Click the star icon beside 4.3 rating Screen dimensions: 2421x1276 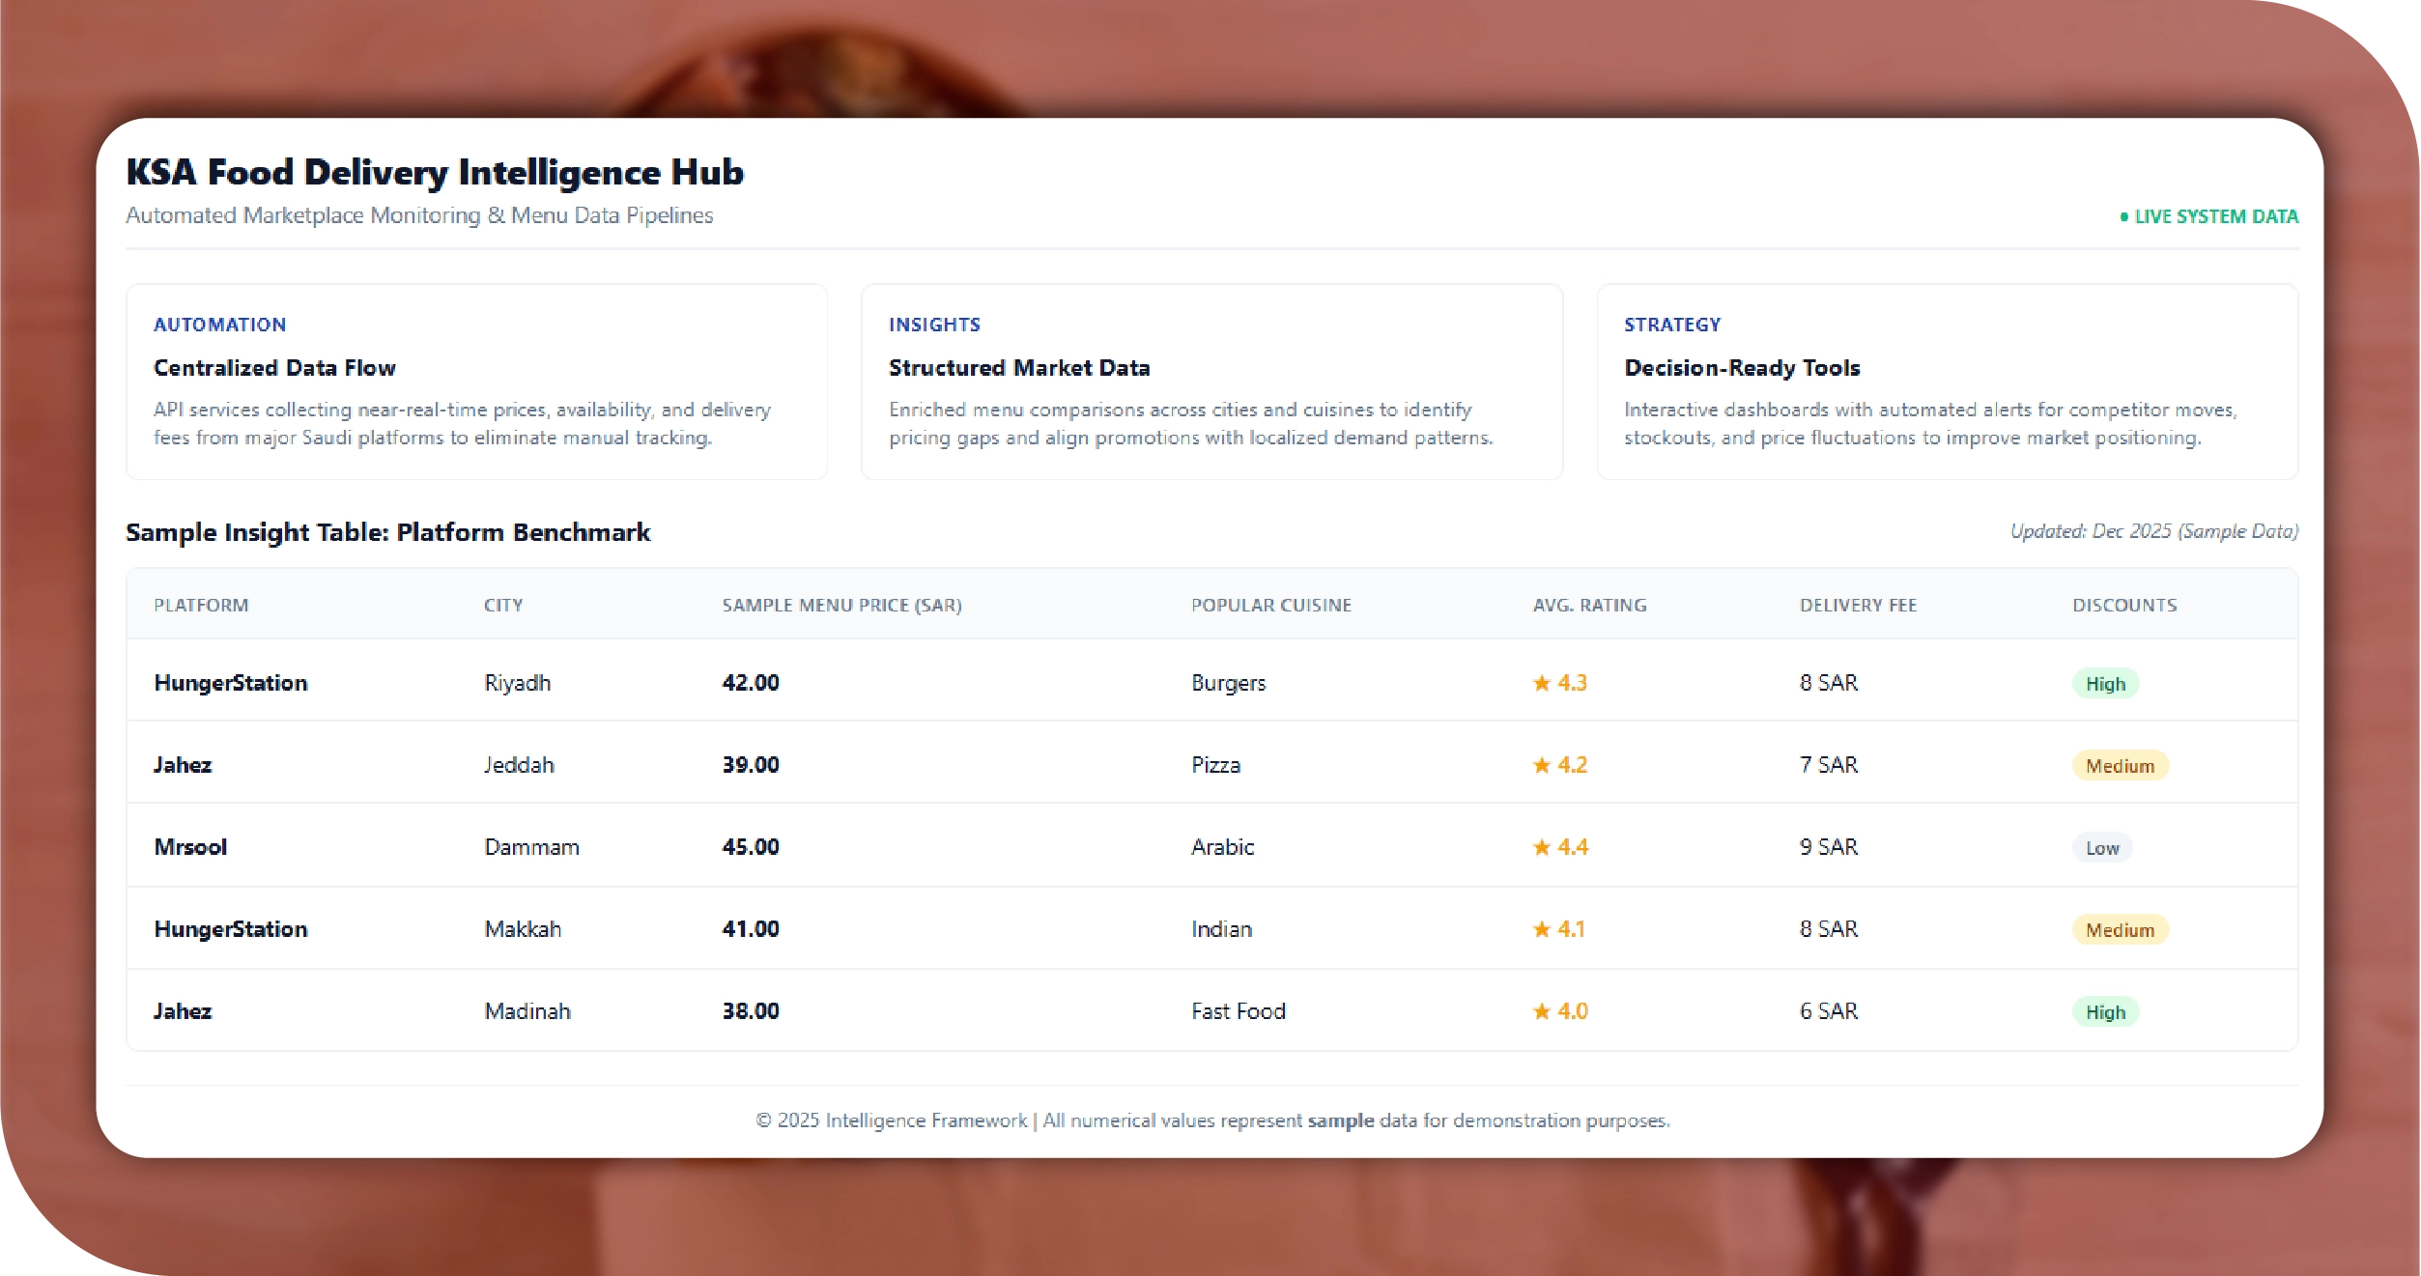(1541, 683)
